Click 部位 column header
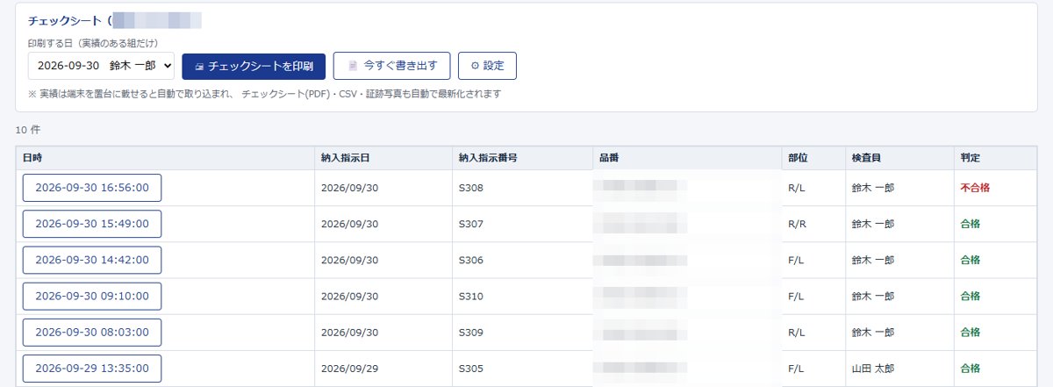This screenshot has height=387, width=1053. [x=813, y=158]
